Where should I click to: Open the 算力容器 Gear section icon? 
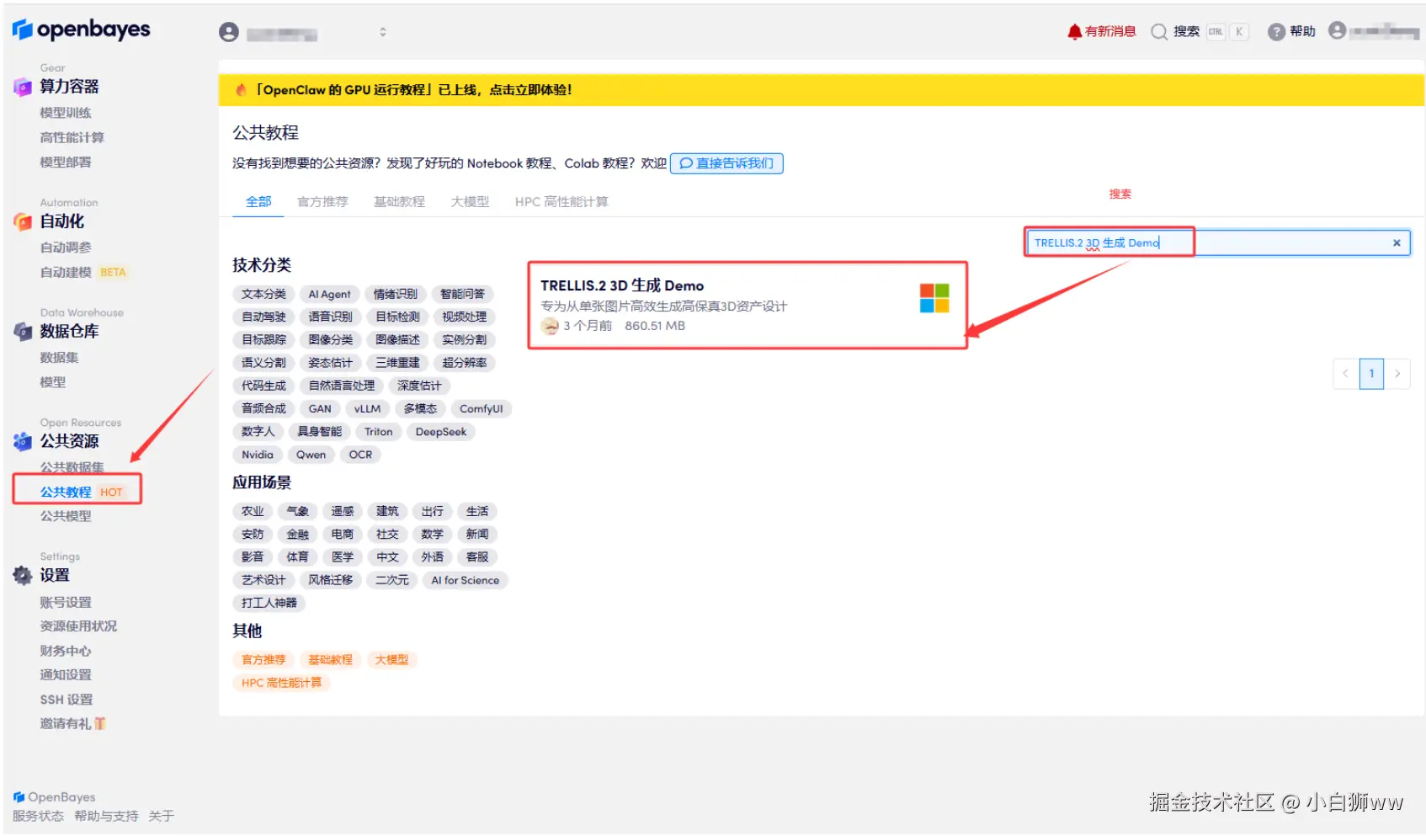tap(23, 87)
